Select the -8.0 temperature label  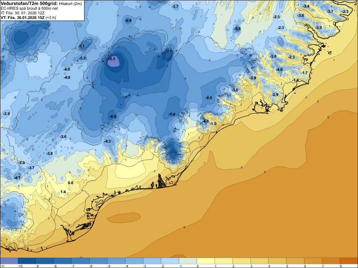point(113,116)
